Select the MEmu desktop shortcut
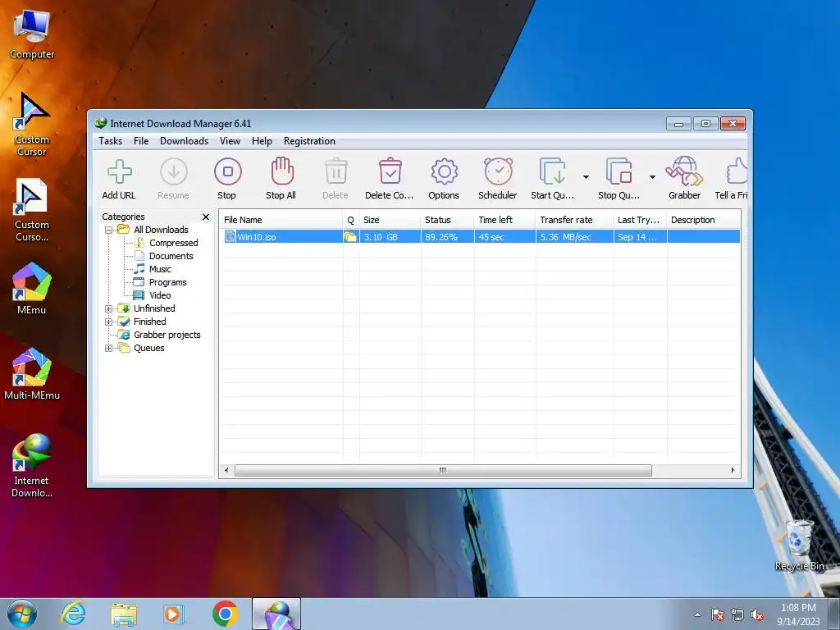The image size is (840, 630). [x=32, y=288]
